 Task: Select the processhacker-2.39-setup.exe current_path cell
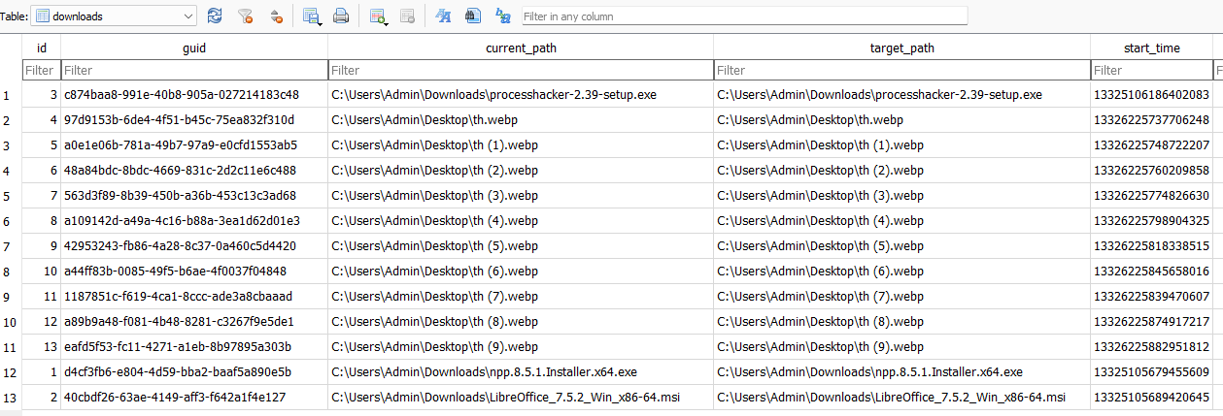click(520, 95)
